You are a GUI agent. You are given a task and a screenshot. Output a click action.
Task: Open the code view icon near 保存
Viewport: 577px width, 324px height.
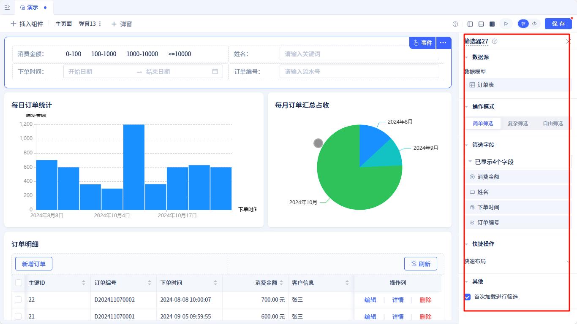(x=535, y=24)
